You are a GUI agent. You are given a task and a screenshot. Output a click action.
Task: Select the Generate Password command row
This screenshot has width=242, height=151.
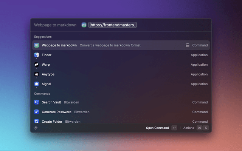click(121, 112)
